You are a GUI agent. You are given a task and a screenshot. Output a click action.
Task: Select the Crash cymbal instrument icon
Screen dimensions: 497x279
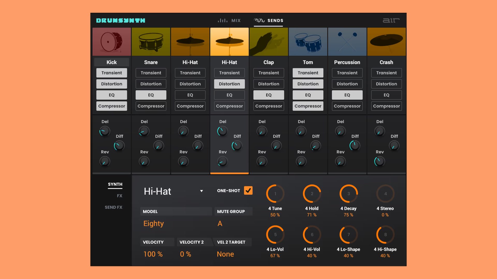pyautogui.click(x=386, y=42)
